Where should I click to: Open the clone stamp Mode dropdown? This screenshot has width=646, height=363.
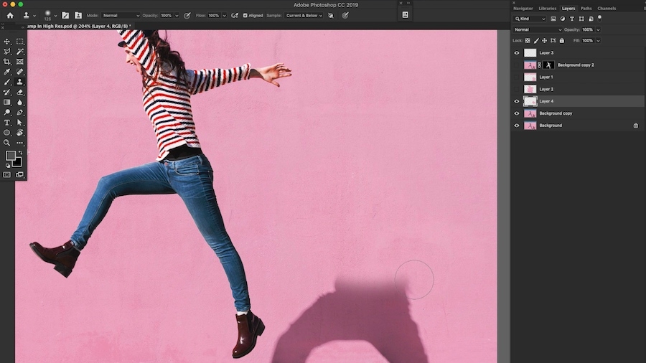coord(121,15)
